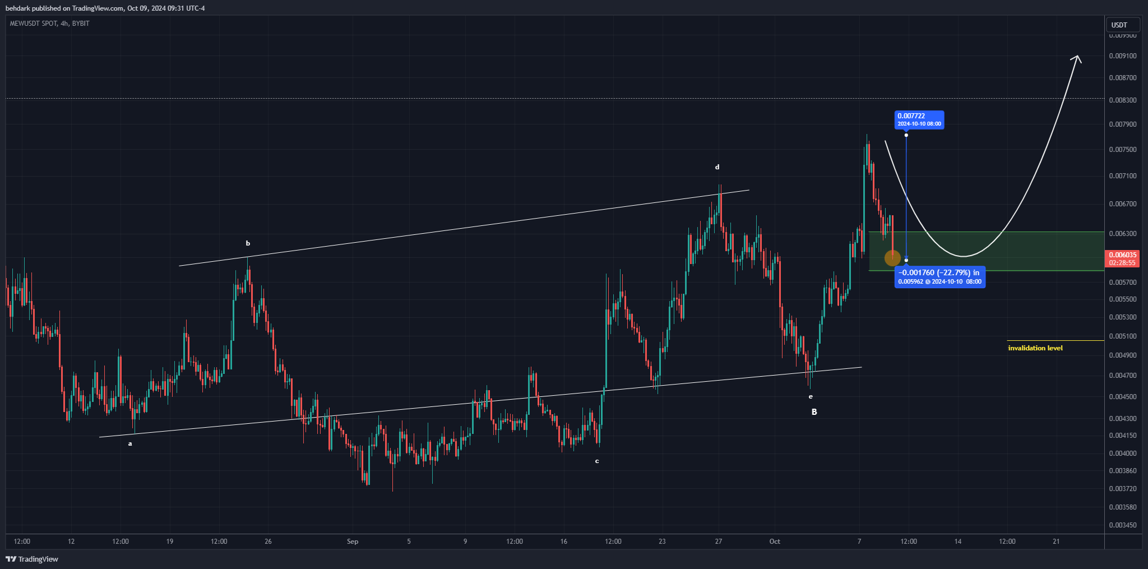This screenshot has height=569, width=1148.
Task: Select the 0.007722 price tooltip label
Action: click(x=919, y=119)
